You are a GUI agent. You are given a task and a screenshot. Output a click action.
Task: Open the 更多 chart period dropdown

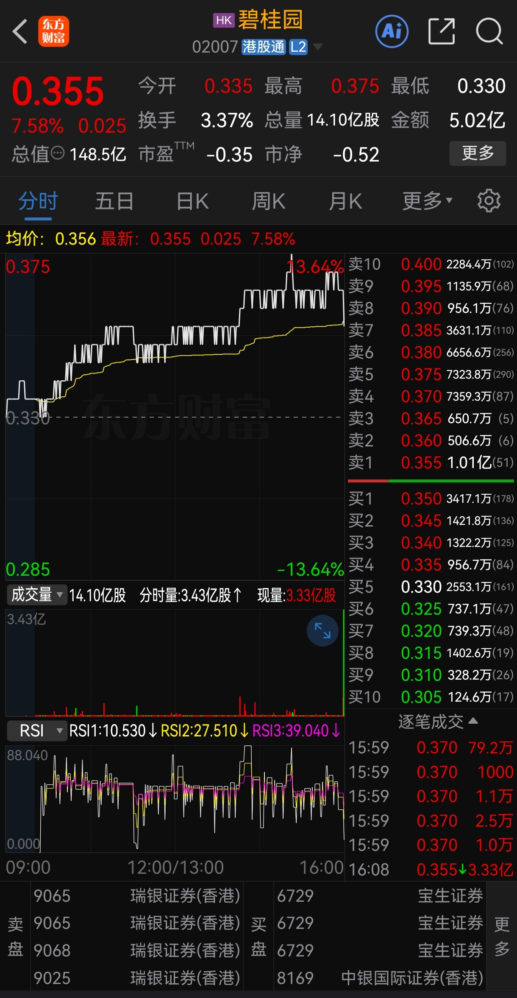(x=427, y=201)
